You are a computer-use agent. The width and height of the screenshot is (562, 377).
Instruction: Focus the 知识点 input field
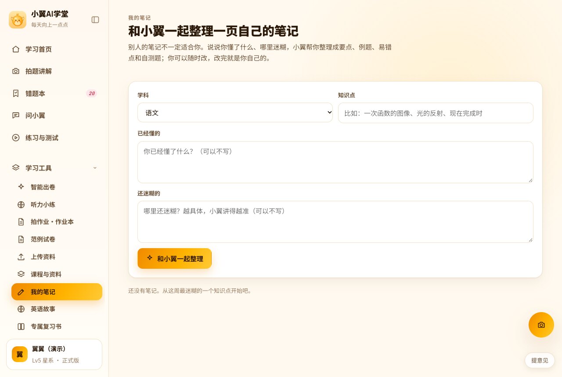coord(436,113)
